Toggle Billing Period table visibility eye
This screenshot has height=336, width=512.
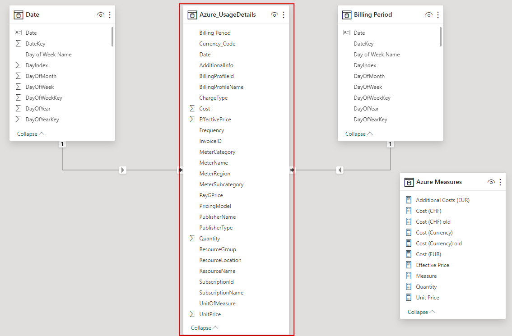[428, 15]
